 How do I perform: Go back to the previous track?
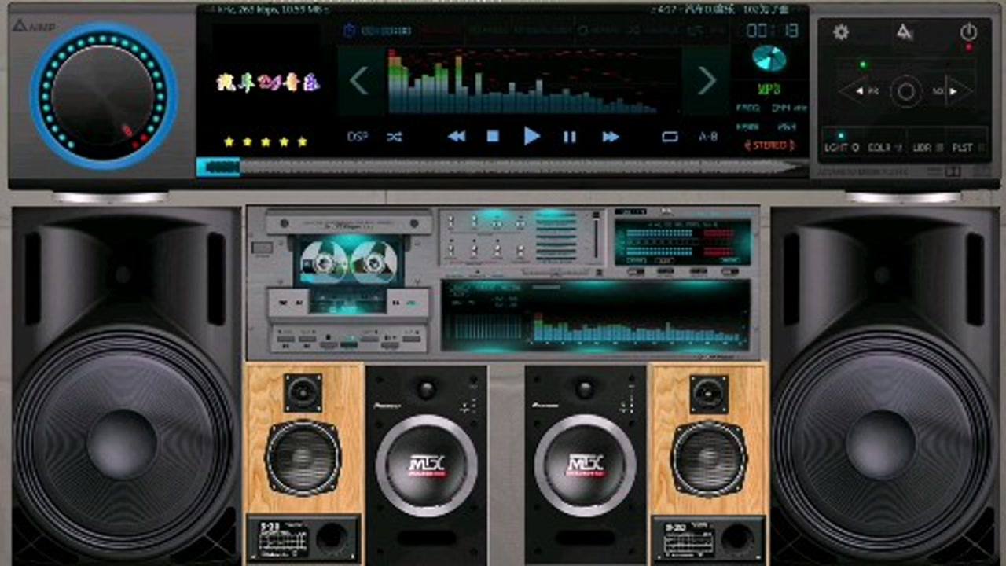pyautogui.click(x=456, y=137)
